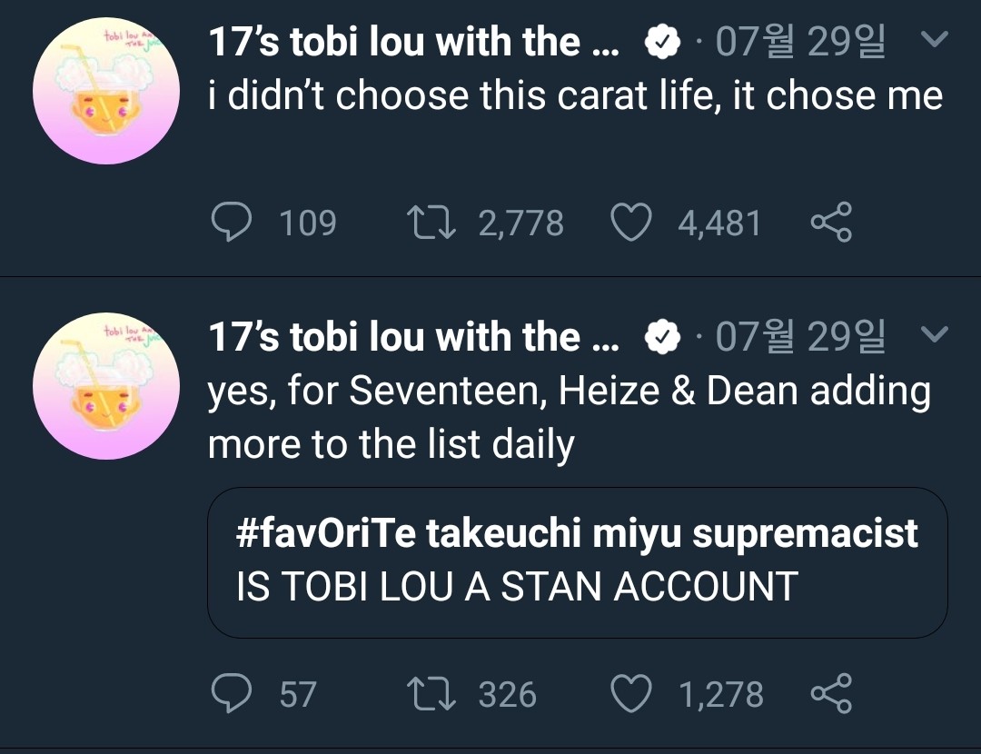This screenshot has width=981, height=754.
Task: Click the verified badge on first tweet
Action: (x=662, y=42)
